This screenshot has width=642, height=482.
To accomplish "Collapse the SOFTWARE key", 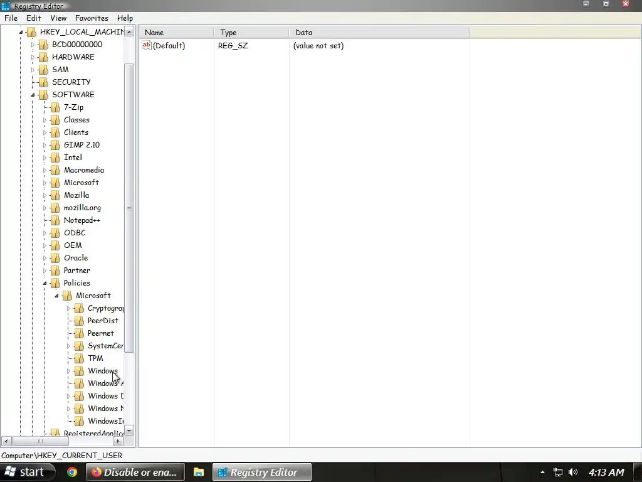I will [33, 95].
